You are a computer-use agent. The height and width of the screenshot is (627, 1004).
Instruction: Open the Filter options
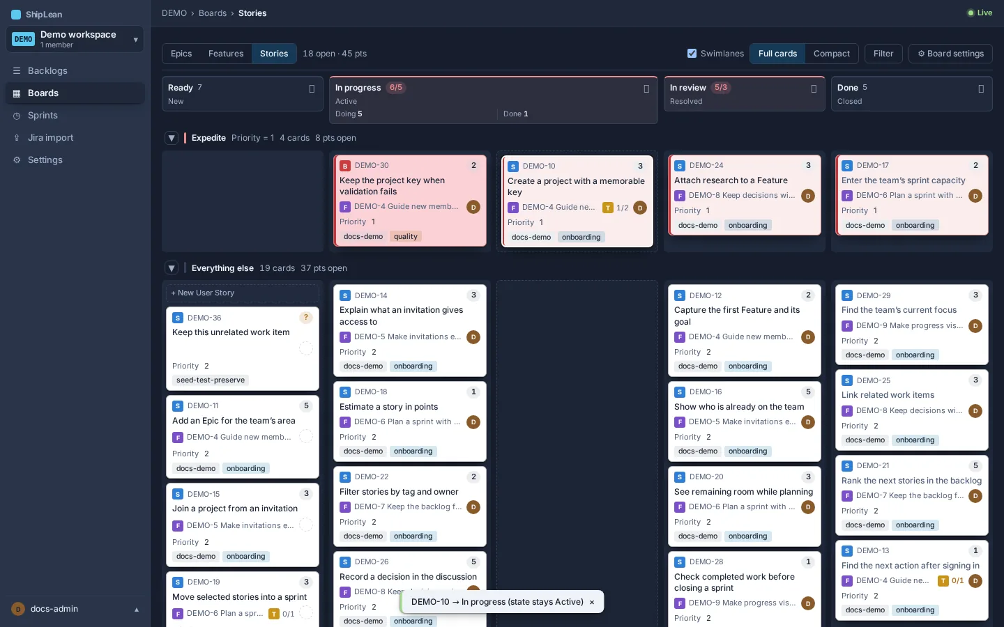[x=883, y=54]
